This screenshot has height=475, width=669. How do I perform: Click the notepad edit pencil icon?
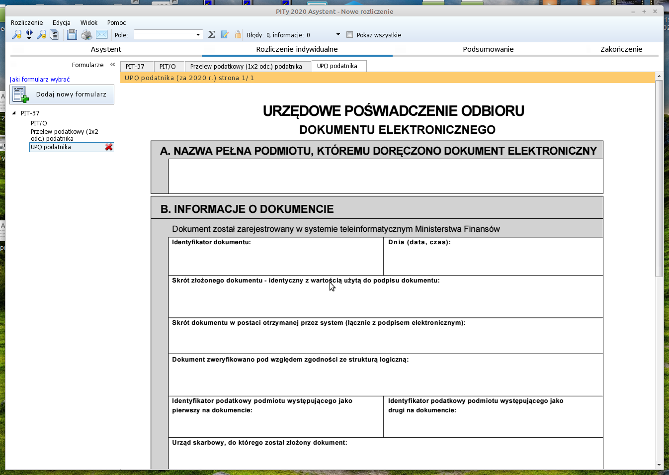(x=225, y=35)
